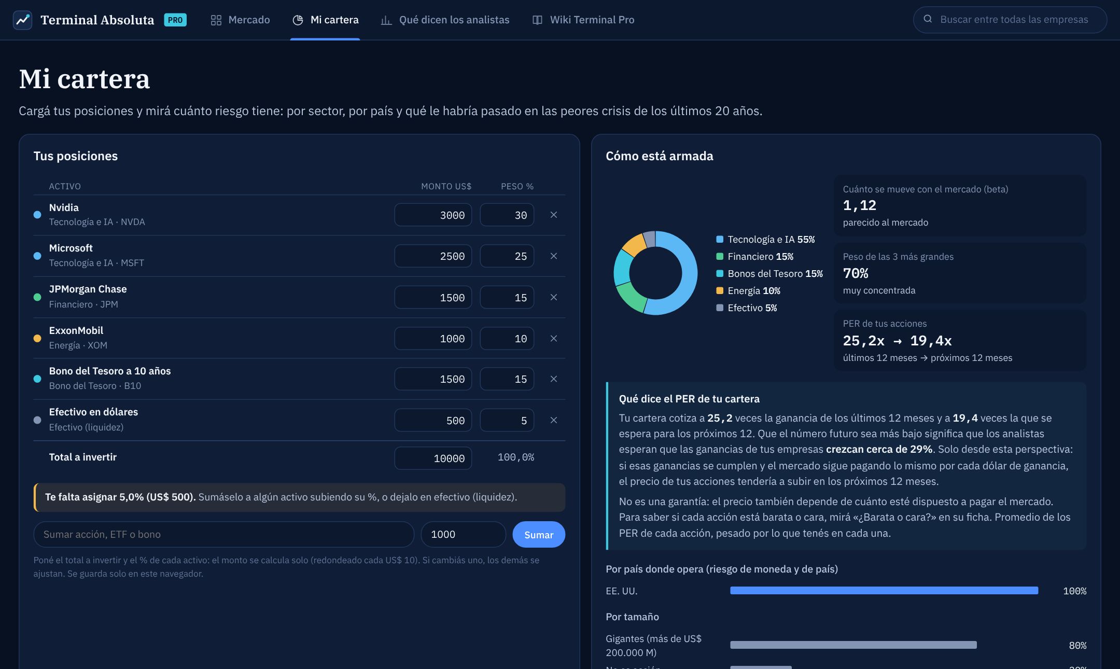Edit Efectivo en dólares weight field 5
The width and height of the screenshot is (1120, 669).
[x=507, y=420]
